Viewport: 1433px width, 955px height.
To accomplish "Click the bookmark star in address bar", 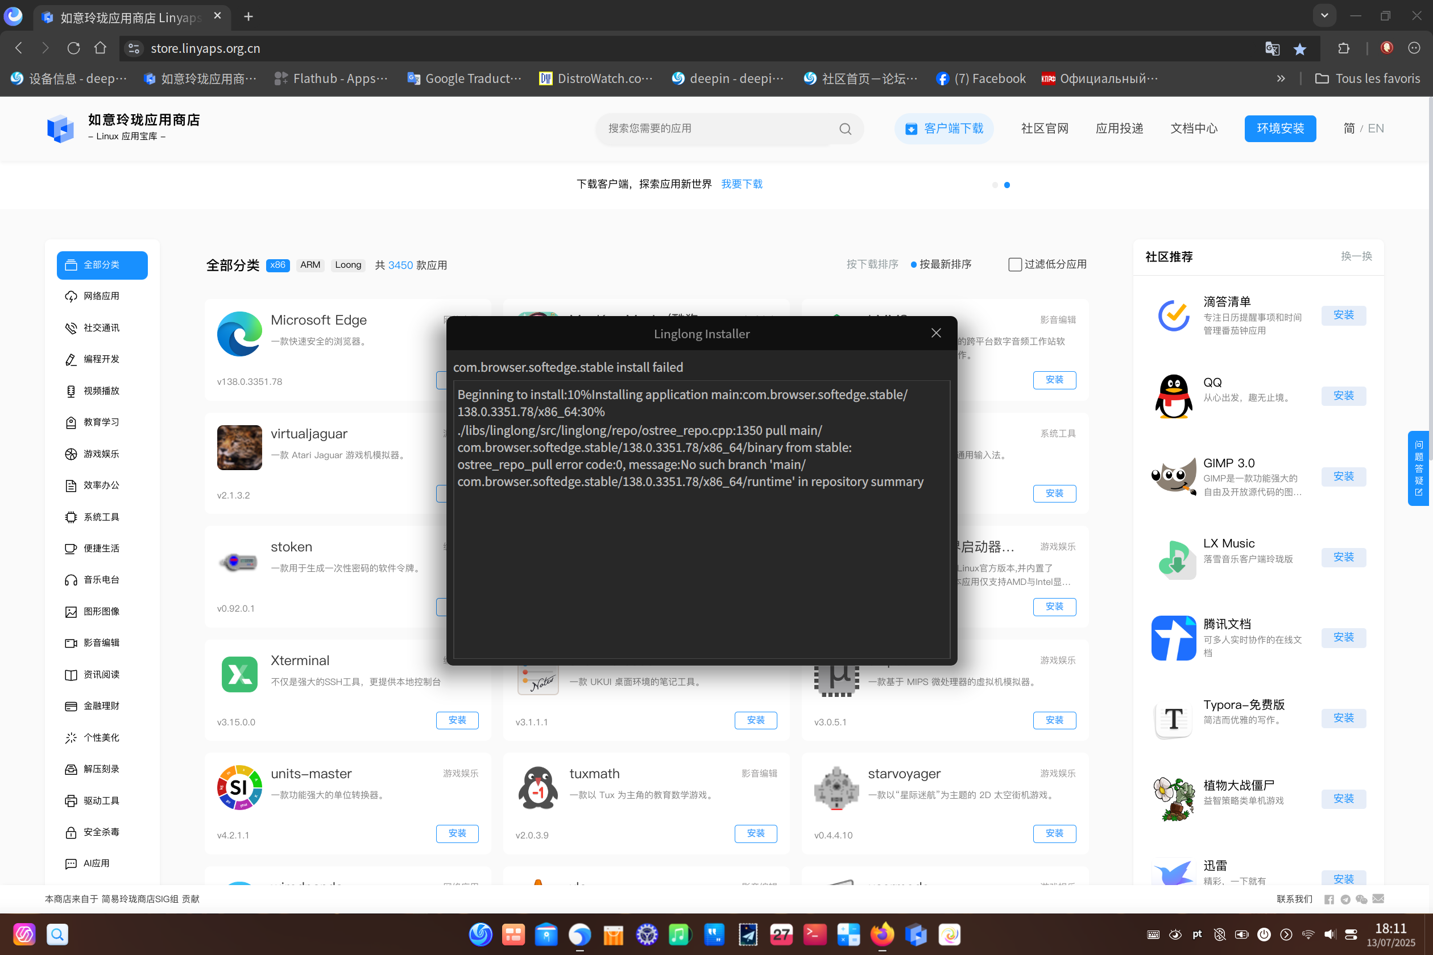I will pos(1299,48).
